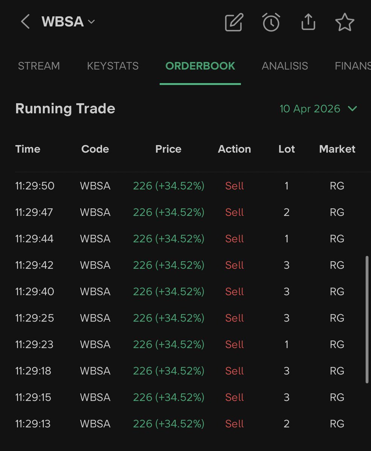Image resolution: width=371 pixels, height=451 pixels.
Task: Tap WBSA code in the 11:29:44 row
Action: [x=95, y=239]
